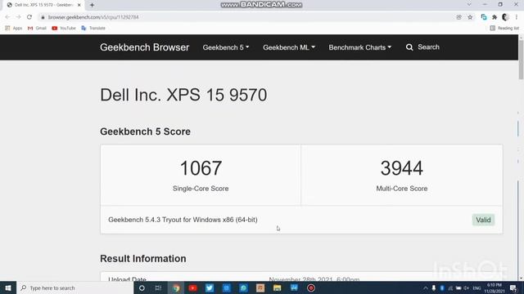
Task: Open the Chrome profile avatar
Action: pos(505,17)
